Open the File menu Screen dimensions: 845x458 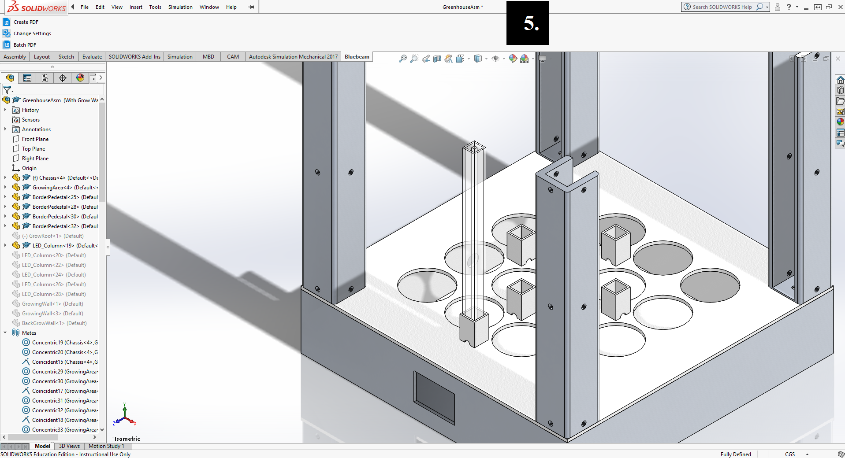85,7
